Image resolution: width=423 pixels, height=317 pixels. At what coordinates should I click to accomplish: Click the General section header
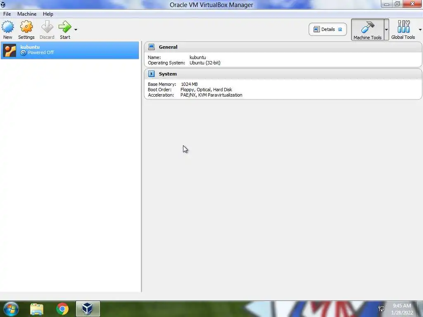(x=283, y=47)
